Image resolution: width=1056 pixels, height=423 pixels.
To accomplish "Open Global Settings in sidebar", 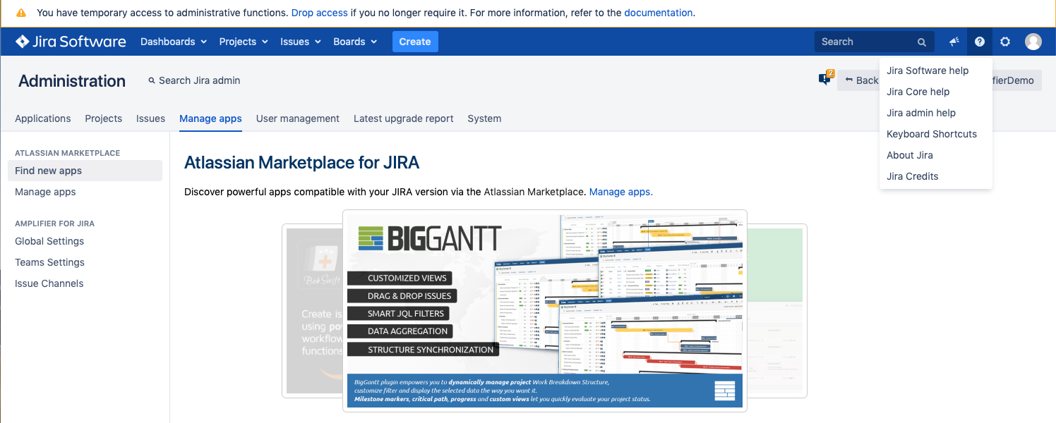I will point(49,241).
